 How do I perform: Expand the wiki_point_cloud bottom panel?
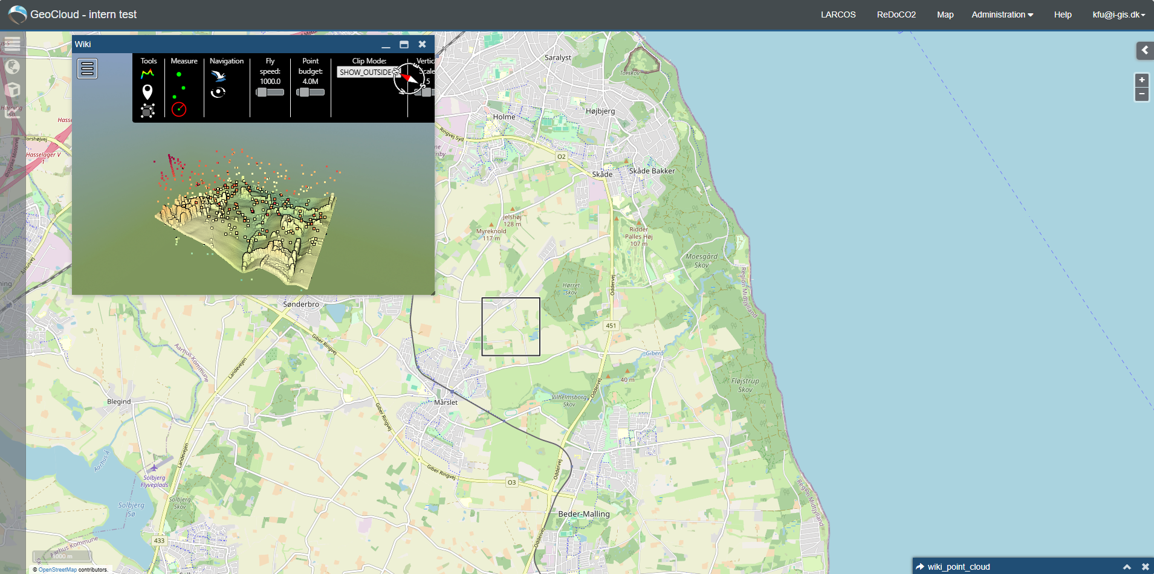pyautogui.click(x=1127, y=567)
